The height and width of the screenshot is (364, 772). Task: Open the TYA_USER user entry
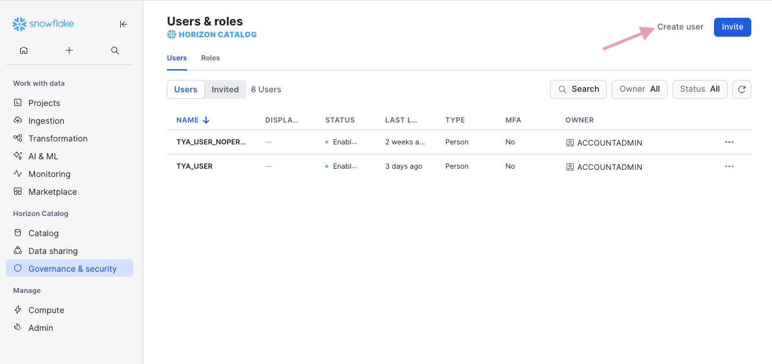[x=195, y=166]
